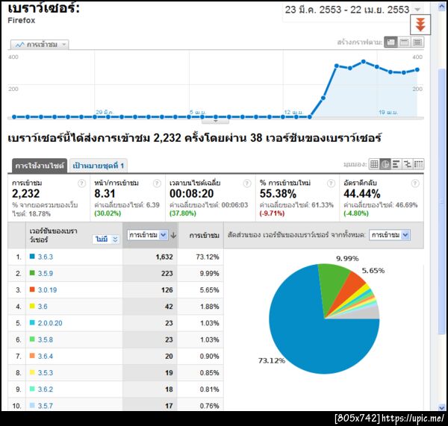Switch to pivot view icon
This screenshot has width=448, height=426.
coord(418,164)
